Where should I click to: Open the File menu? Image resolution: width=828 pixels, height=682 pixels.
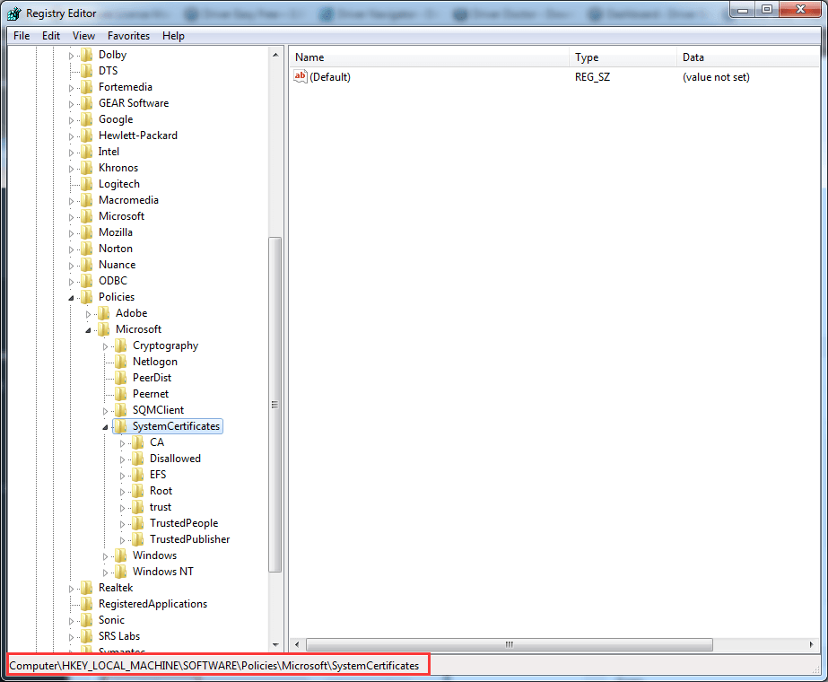[x=22, y=36]
